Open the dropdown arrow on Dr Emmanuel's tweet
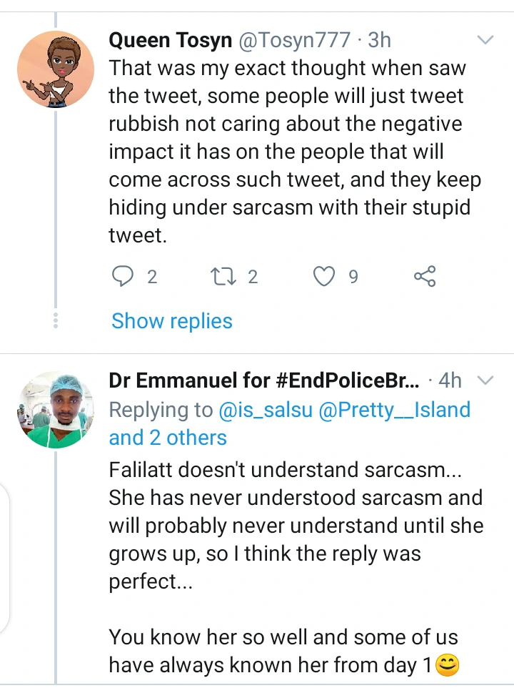514x688 pixels. pos(485,379)
